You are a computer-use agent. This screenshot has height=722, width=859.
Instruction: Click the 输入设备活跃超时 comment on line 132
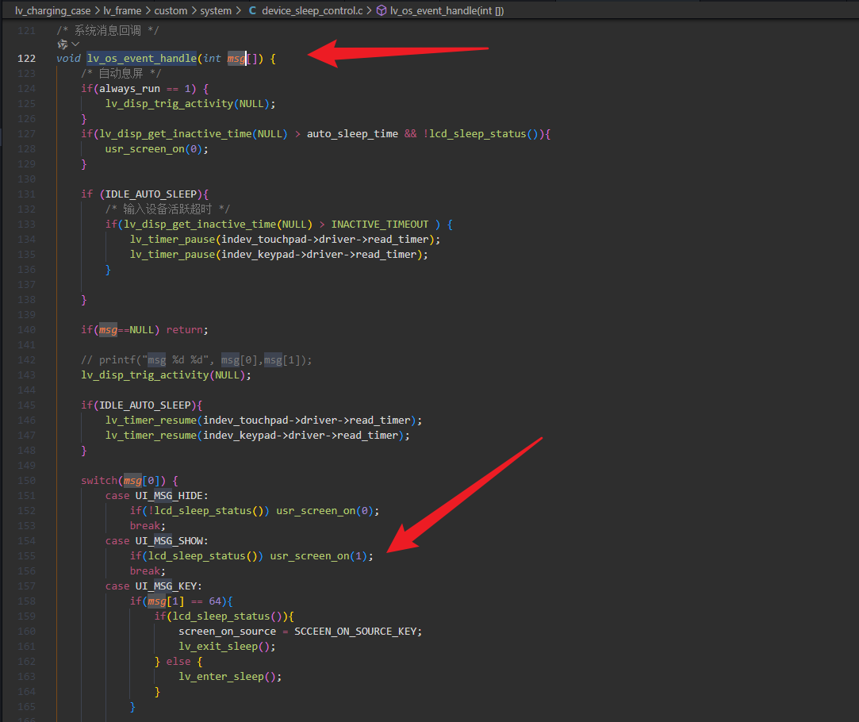[167, 209]
